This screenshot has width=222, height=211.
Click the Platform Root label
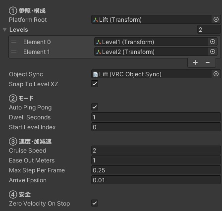(x=28, y=20)
